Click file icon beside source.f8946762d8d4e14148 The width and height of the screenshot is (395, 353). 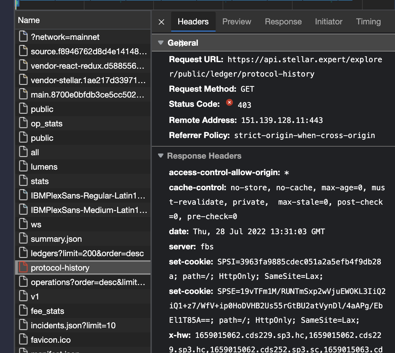(x=23, y=51)
